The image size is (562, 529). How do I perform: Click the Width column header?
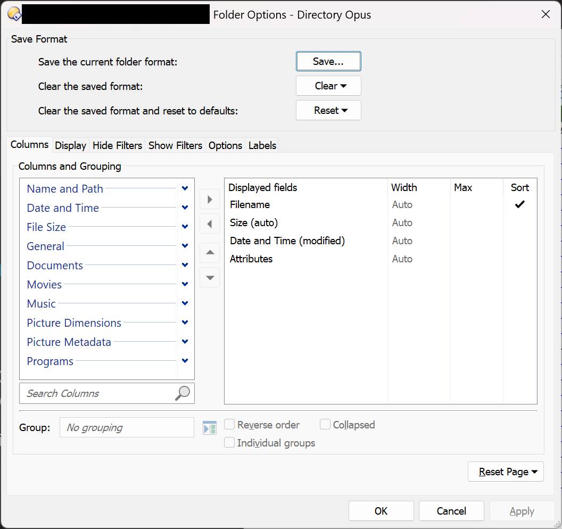tap(419, 187)
